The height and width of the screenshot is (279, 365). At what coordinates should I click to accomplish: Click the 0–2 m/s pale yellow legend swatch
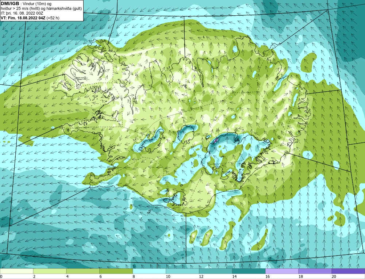[x=16, y=271]
